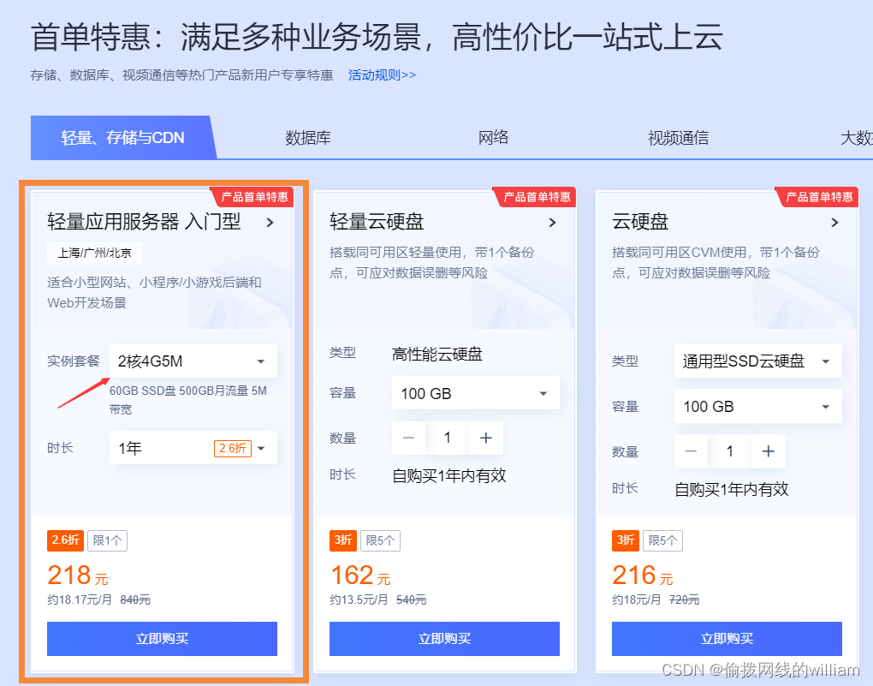Expand the 实例套餐 2核4G5M dropdown
Image resolution: width=873 pixels, height=686 pixels.
point(193,361)
